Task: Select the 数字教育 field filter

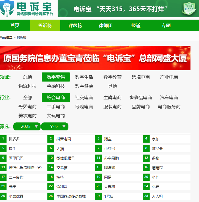Action: (112, 77)
